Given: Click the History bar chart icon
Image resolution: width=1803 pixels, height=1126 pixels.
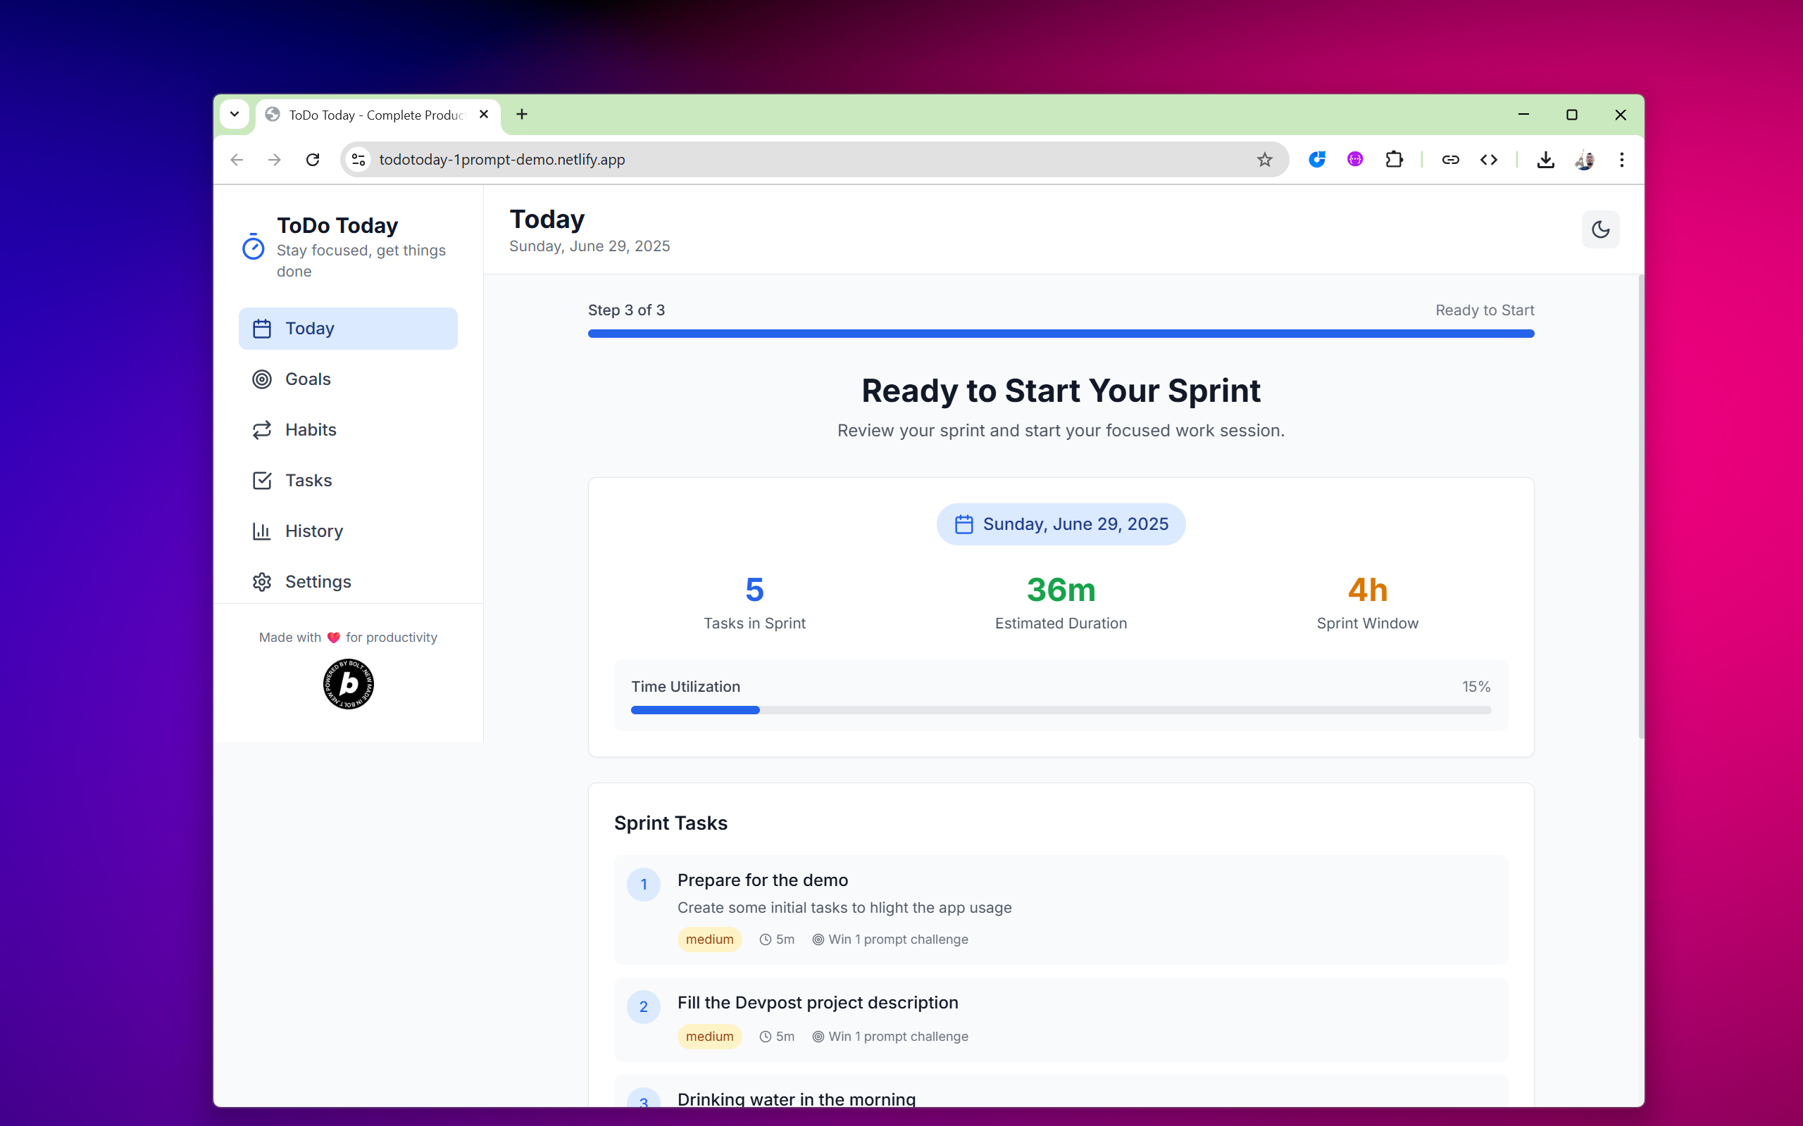Looking at the screenshot, I should 261,531.
